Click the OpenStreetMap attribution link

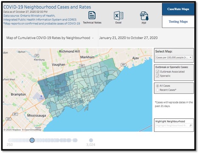pyautogui.click(x=32, y=130)
